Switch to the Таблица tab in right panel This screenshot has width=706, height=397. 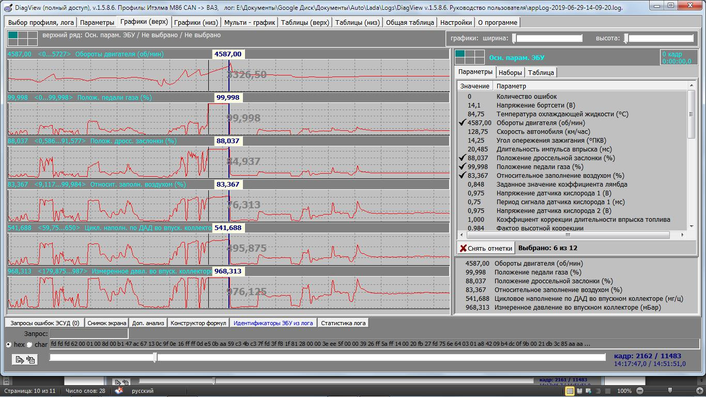(x=541, y=72)
